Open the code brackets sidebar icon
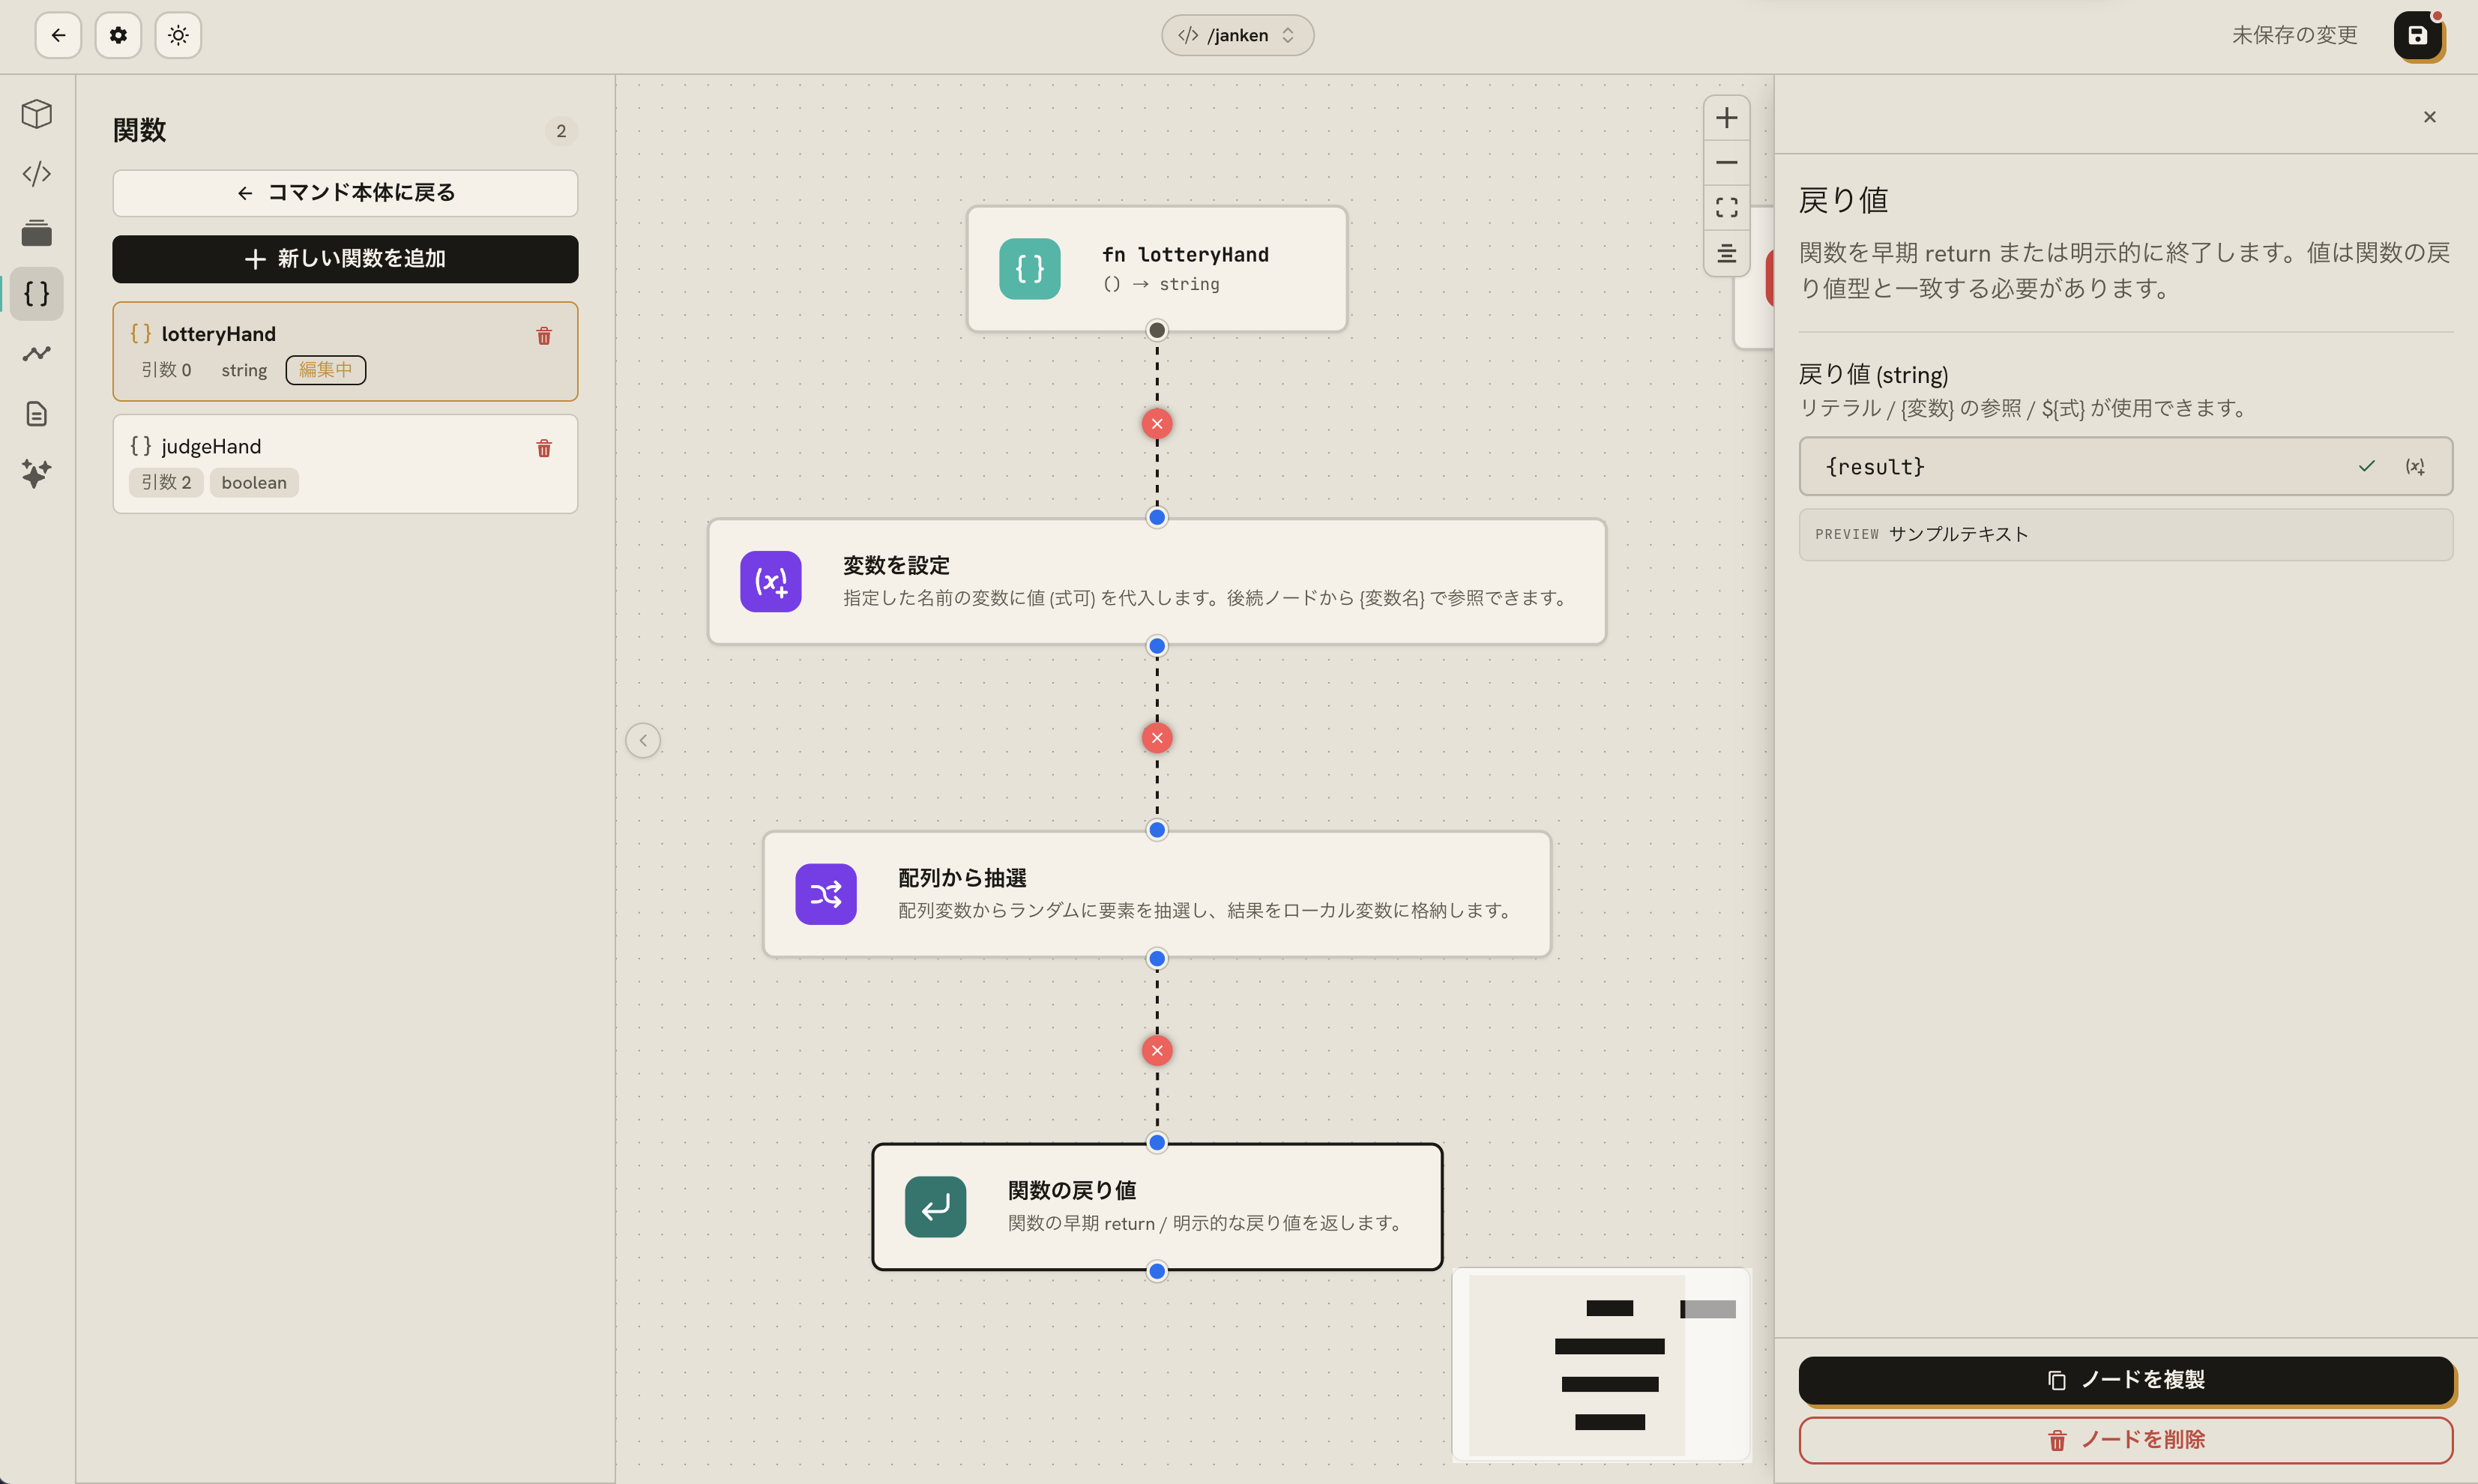This screenshot has height=1484, width=2478. (37, 174)
